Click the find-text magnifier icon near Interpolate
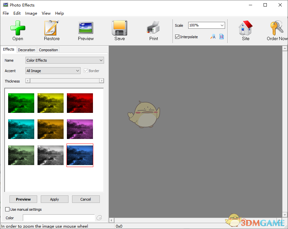288x229 pixels. [213, 37]
